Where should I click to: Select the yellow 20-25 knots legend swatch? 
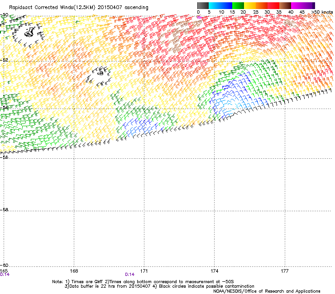point(250,5)
